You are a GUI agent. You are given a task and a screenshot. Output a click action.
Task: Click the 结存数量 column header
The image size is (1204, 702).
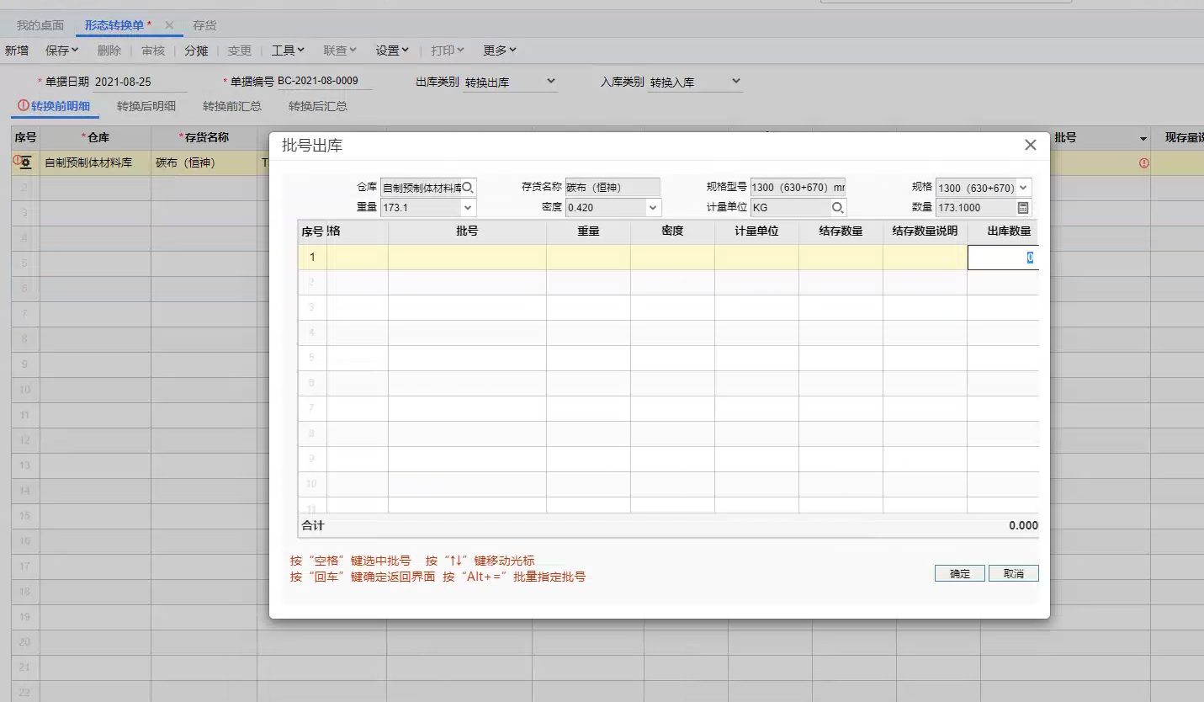[x=841, y=231]
